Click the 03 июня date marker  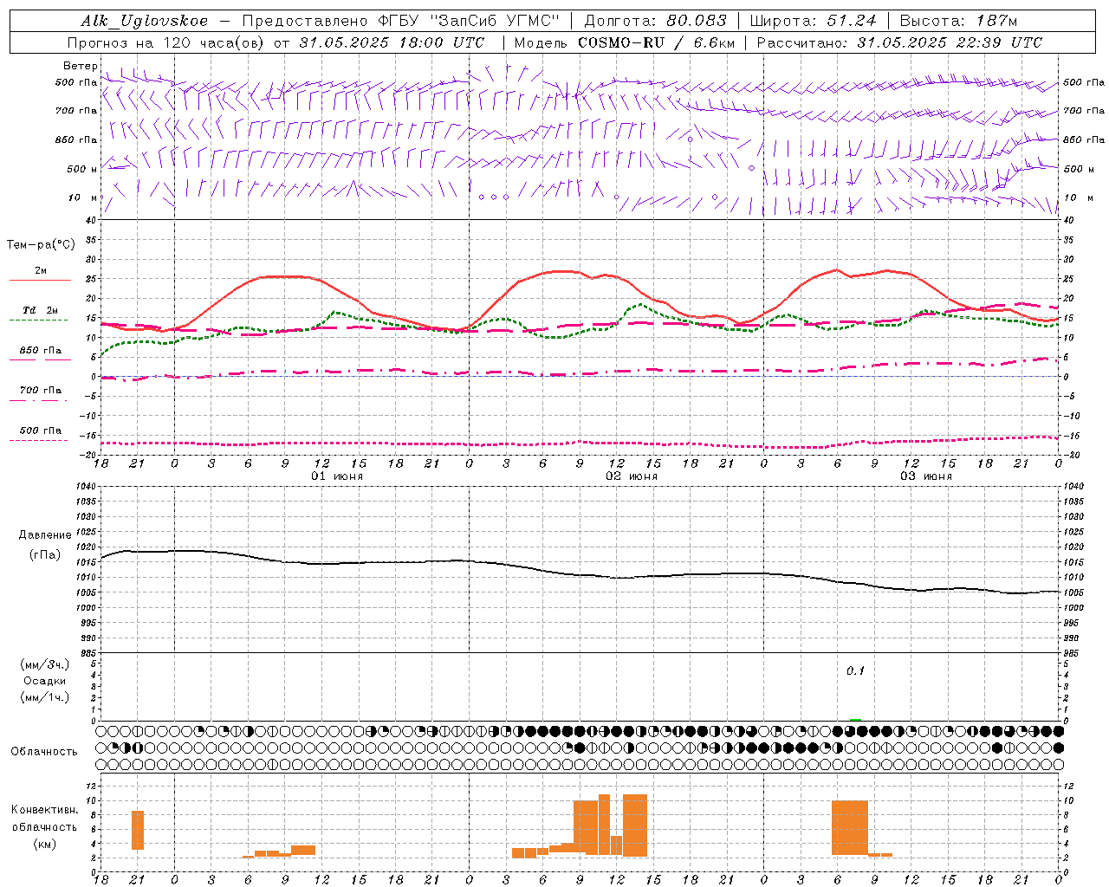pyautogui.click(x=926, y=476)
